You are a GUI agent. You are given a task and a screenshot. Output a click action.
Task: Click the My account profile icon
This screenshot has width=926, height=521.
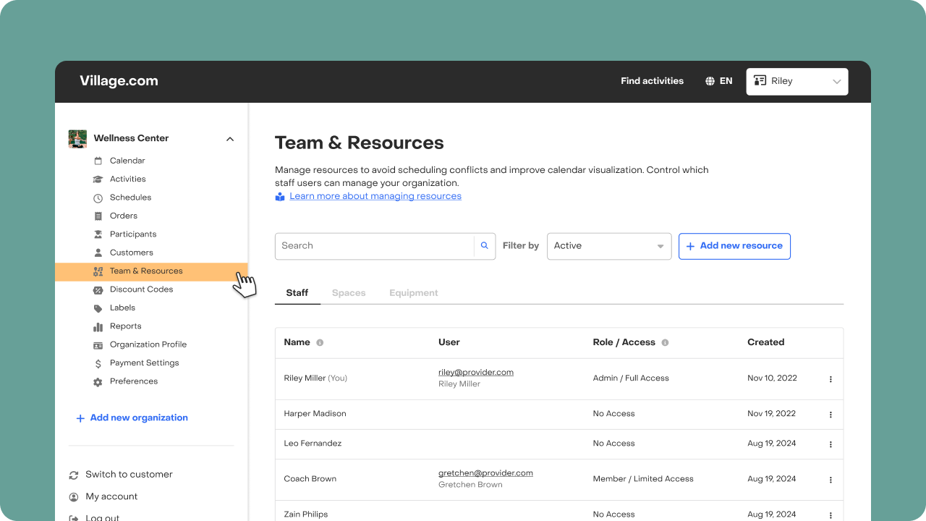[74, 497]
